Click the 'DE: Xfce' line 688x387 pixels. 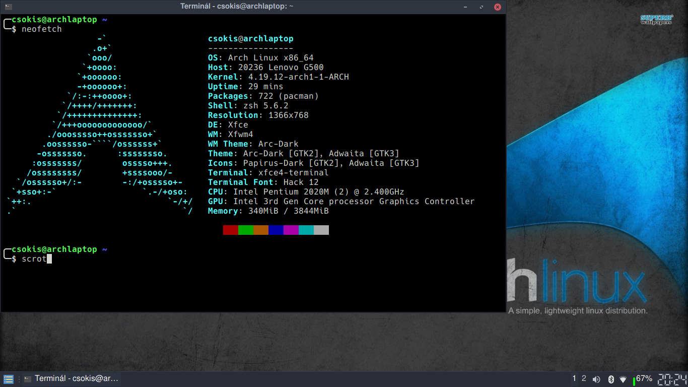pyautogui.click(x=228, y=125)
